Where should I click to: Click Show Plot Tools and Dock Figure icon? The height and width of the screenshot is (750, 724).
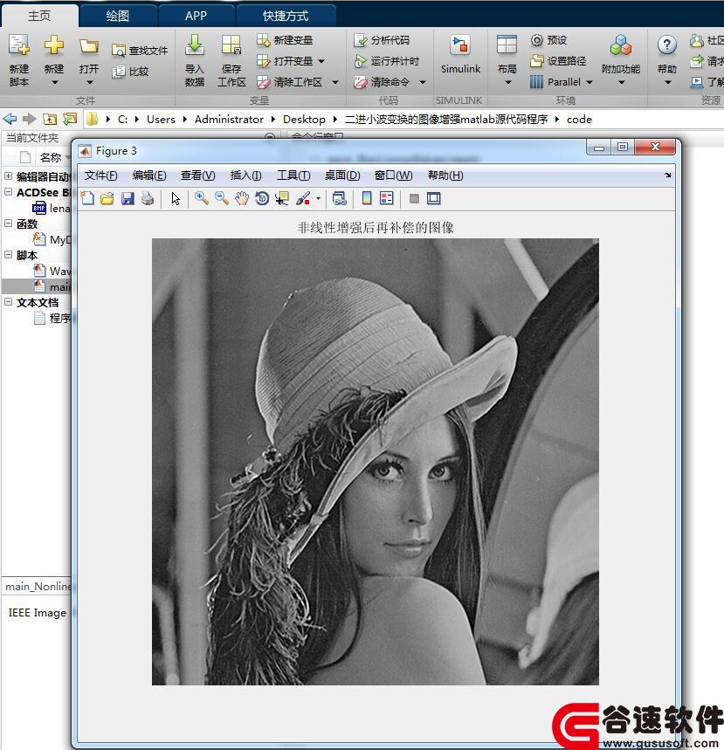[433, 198]
